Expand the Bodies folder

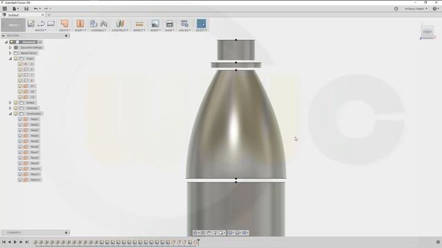10,103
